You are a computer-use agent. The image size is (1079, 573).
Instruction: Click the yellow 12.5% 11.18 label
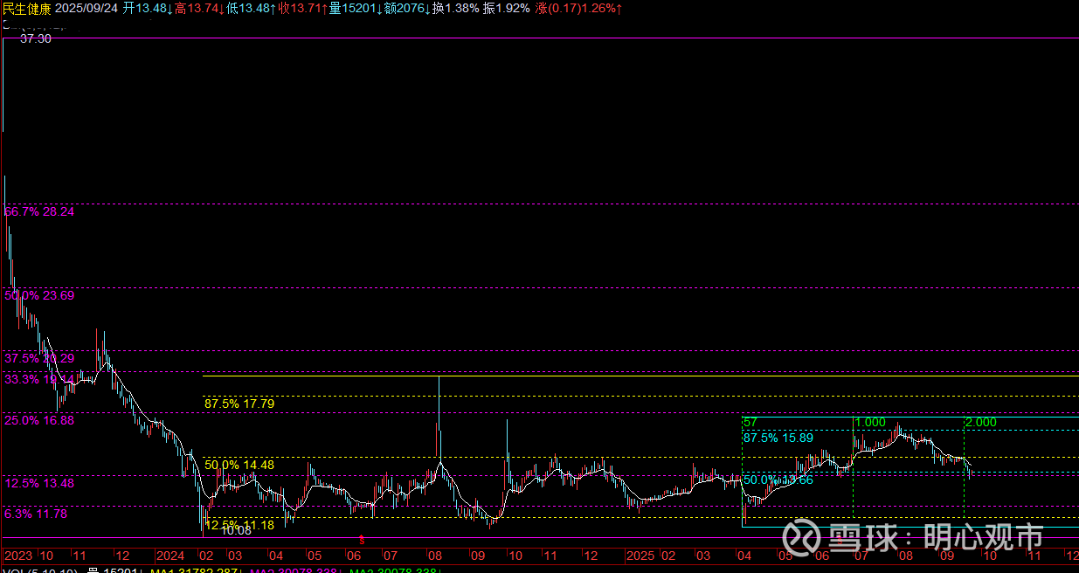click(239, 524)
